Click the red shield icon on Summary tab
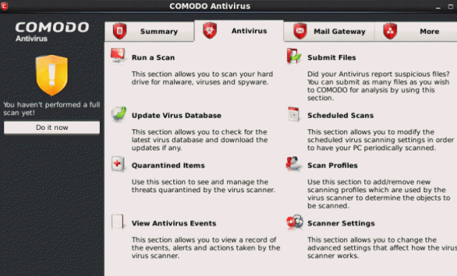Screen dimensions: 457x276 click(x=120, y=31)
